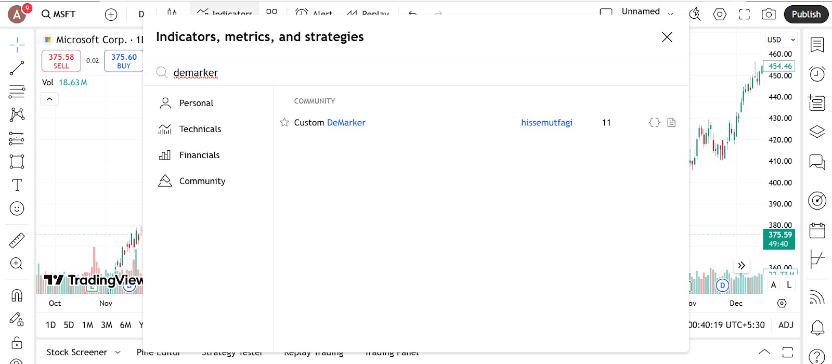Toggle log scale L button
The image size is (832, 364).
pyautogui.click(x=789, y=285)
